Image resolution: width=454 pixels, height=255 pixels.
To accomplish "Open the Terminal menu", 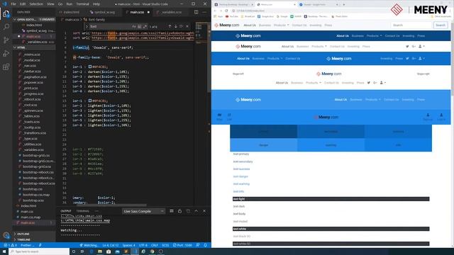I will (x=83, y=4).
